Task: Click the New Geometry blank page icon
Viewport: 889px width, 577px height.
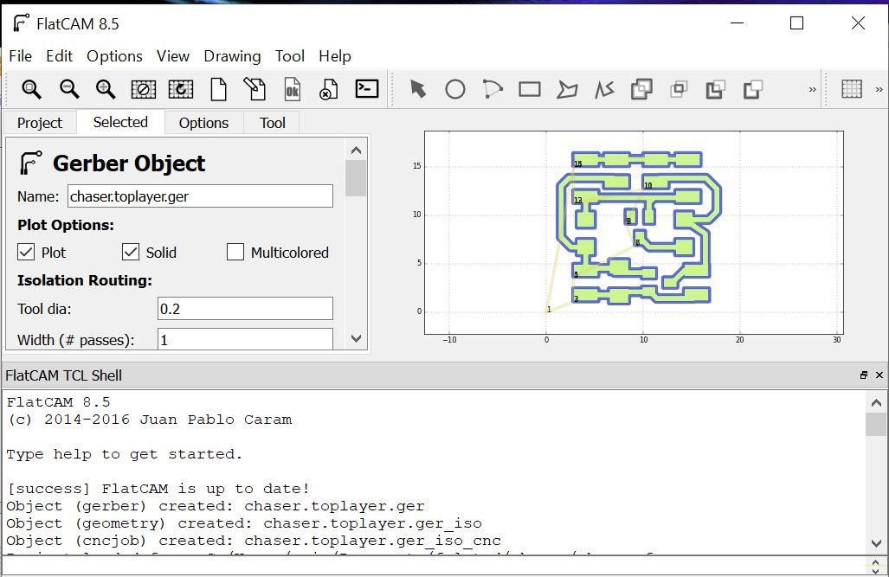Action: [218, 89]
